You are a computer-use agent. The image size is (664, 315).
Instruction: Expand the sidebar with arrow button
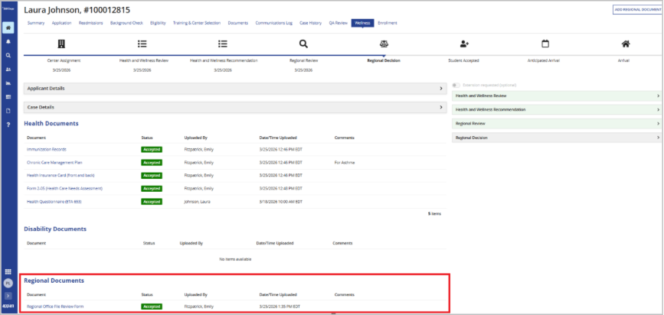point(8,296)
